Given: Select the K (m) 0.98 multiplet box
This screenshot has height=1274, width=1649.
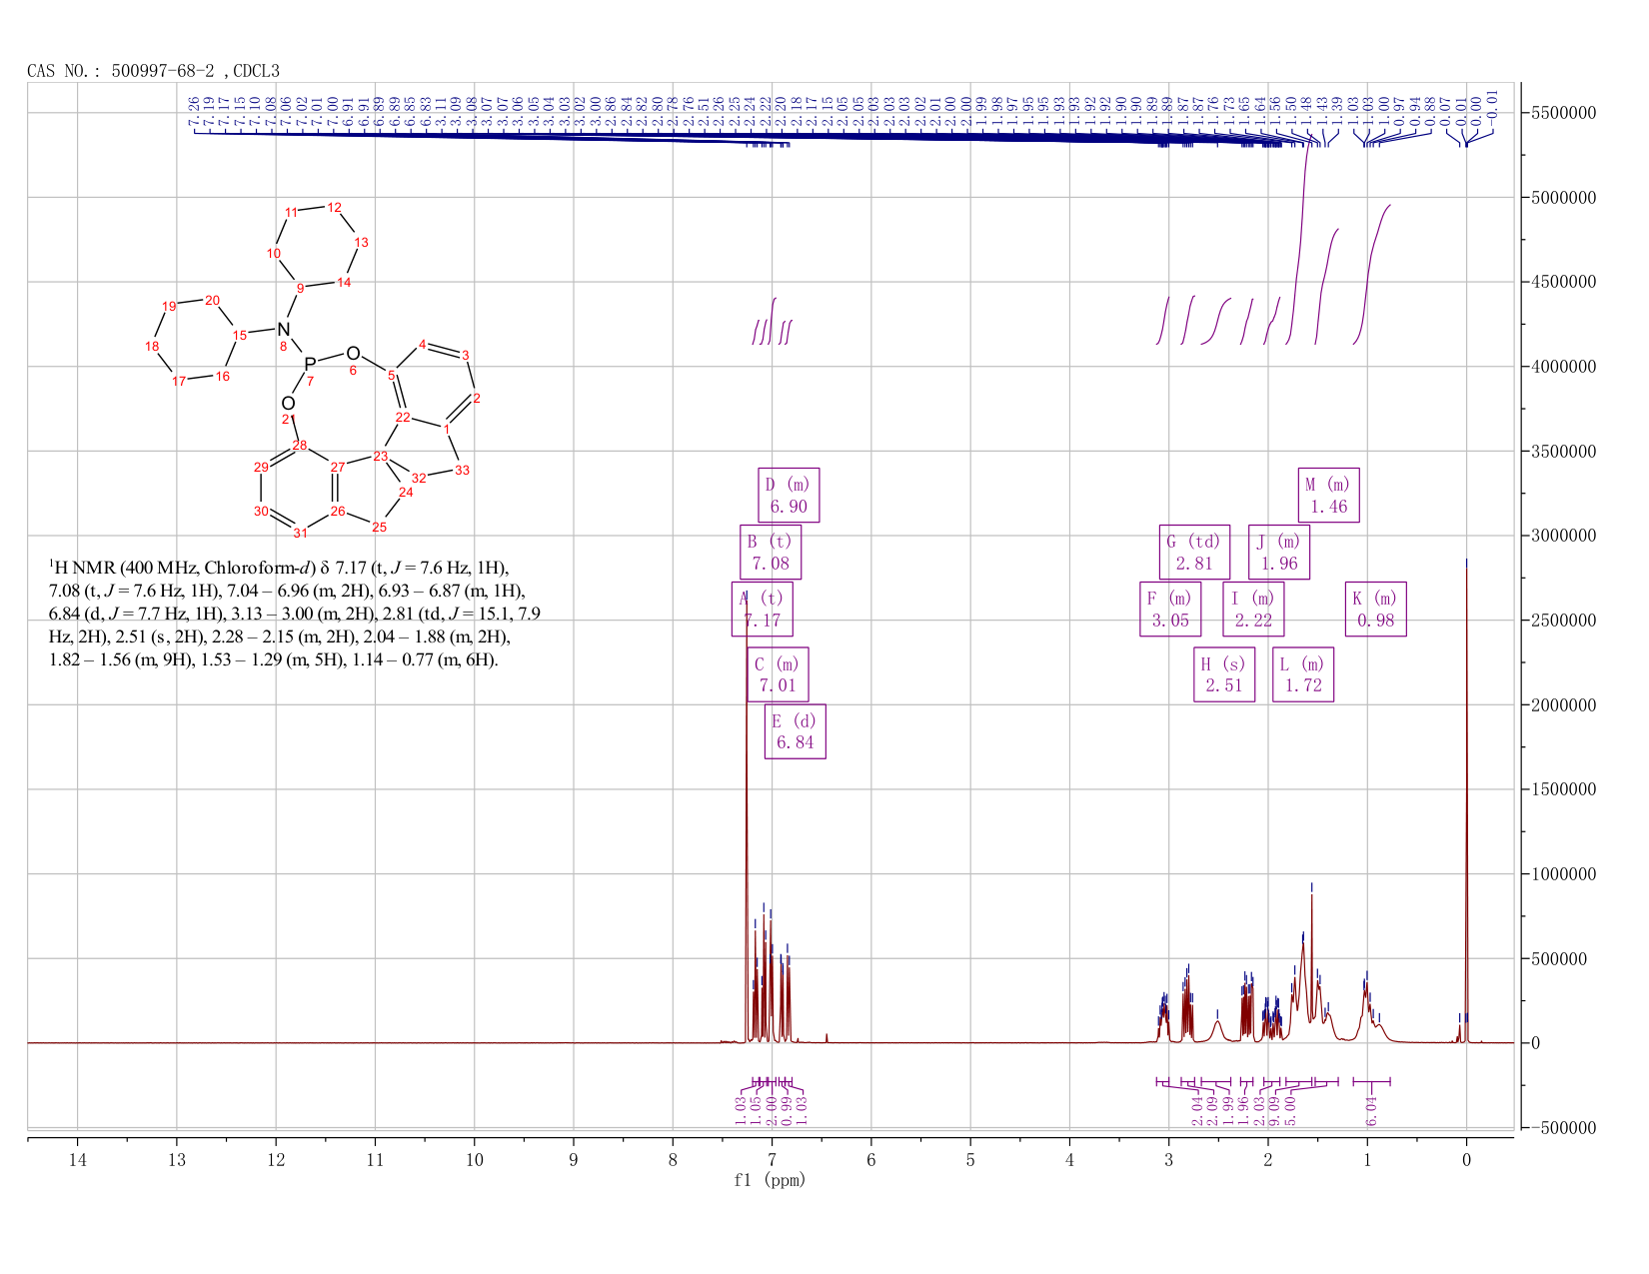Looking at the screenshot, I should pyautogui.click(x=1376, y=610).
